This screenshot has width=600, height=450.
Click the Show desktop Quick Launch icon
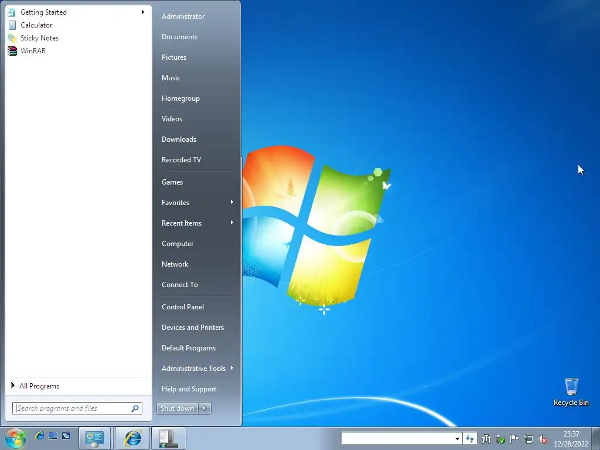click(x=53, y=435)
